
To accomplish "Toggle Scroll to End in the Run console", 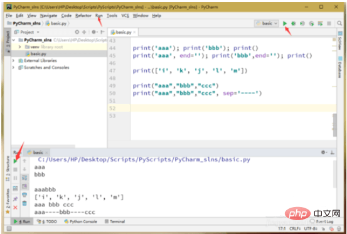I will click(x=24, y=186).
